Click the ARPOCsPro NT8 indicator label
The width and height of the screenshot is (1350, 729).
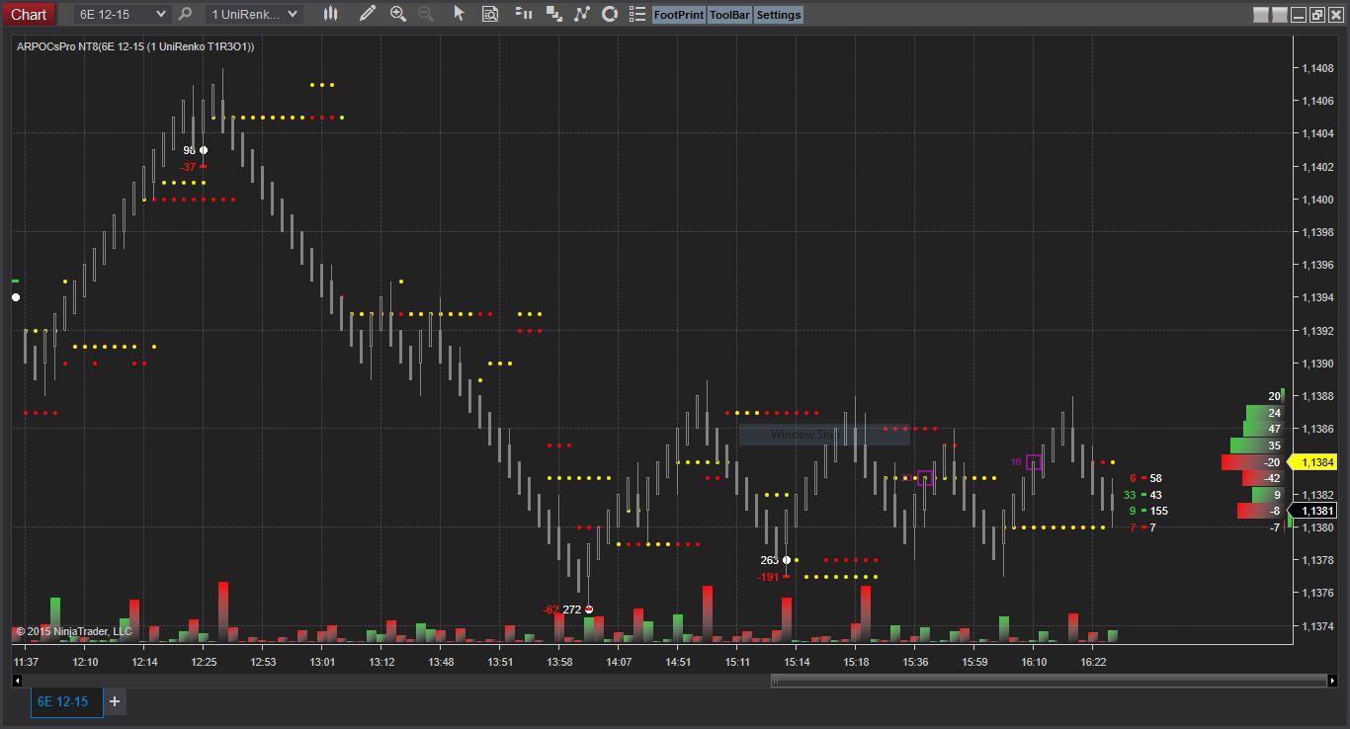tap(135, 46)
